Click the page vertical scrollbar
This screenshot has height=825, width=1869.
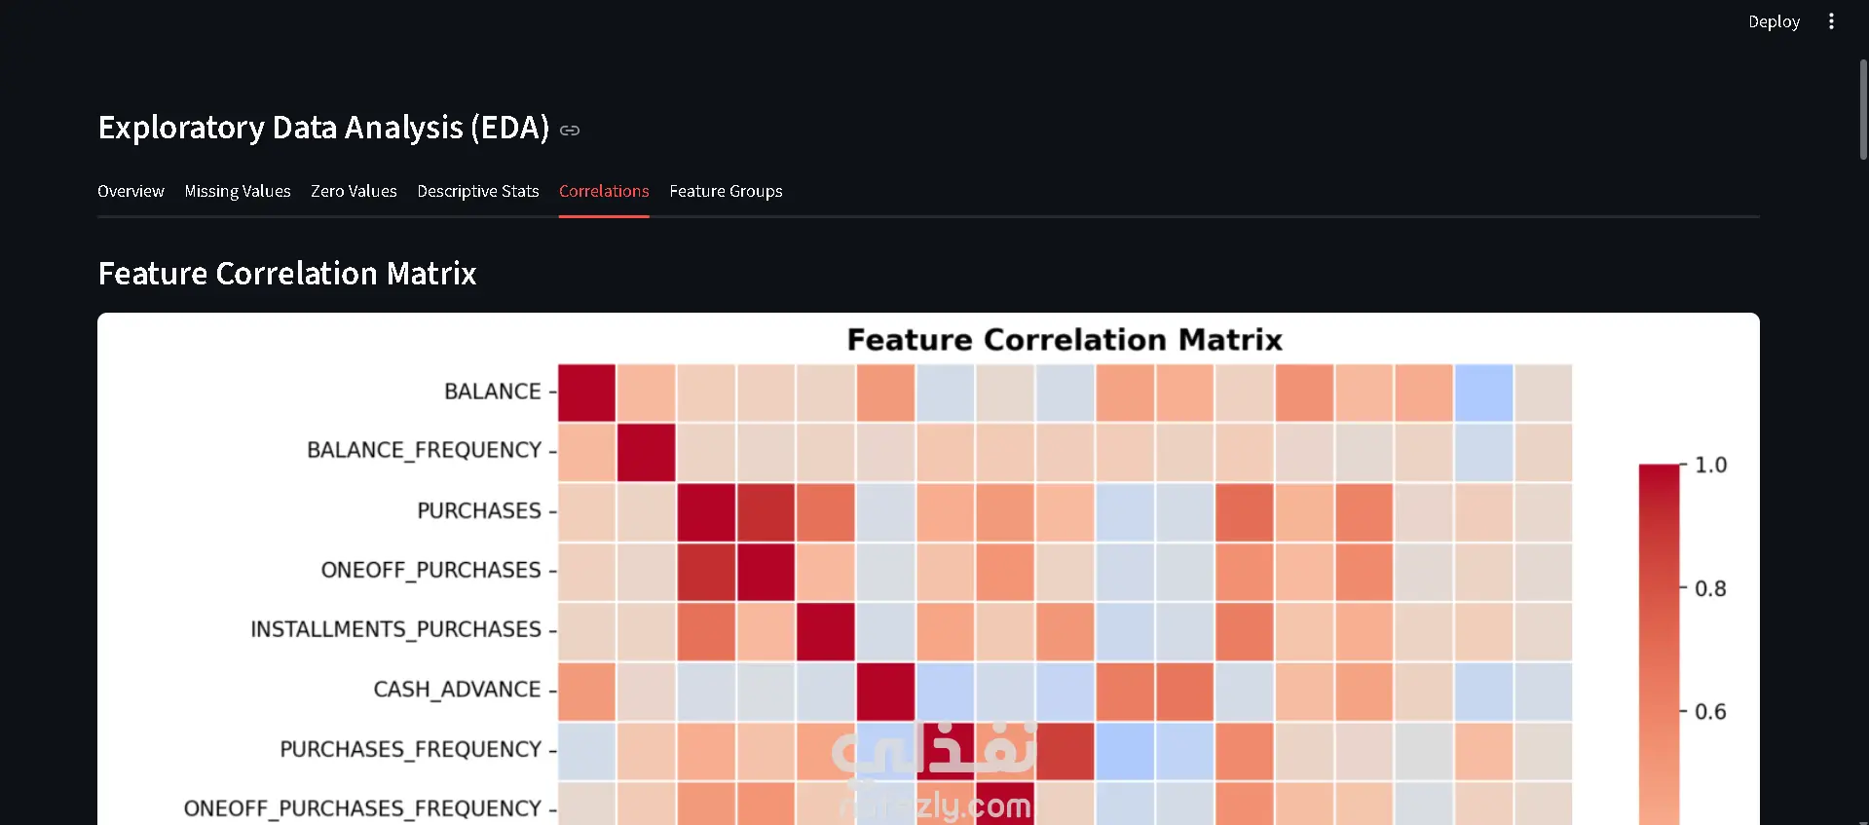coord(1862,109)
